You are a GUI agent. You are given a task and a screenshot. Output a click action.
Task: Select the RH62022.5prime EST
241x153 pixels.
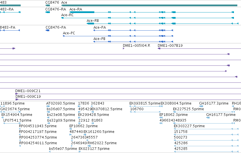pos(102,143)
